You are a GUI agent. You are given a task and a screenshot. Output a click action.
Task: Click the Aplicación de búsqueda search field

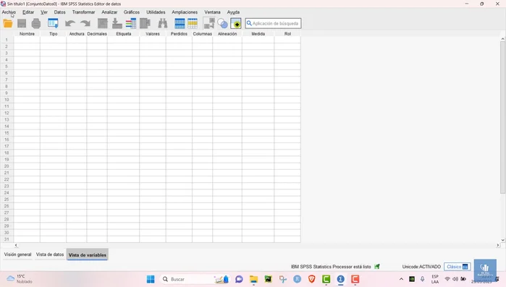[x=273, y=24]
